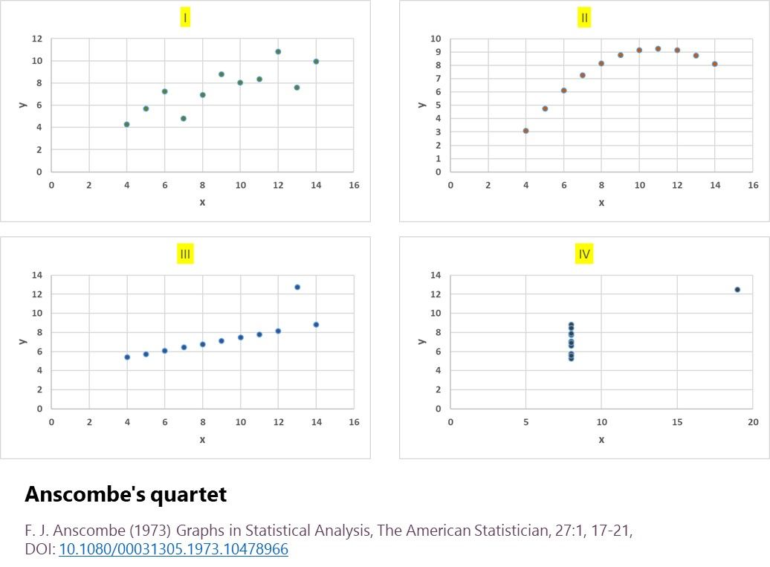Select the lowest-left data point in chart II
This screenshot has width=770, height=567.
[x=525, y=131]
